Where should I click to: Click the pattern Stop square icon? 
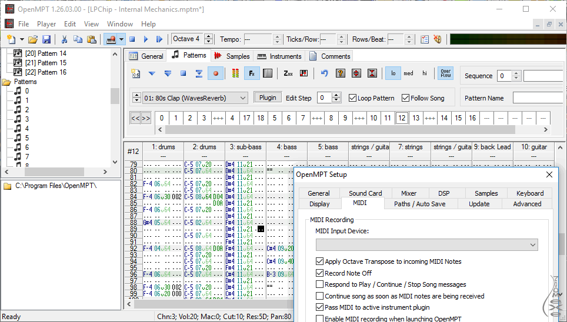click(x=184, y=73)
